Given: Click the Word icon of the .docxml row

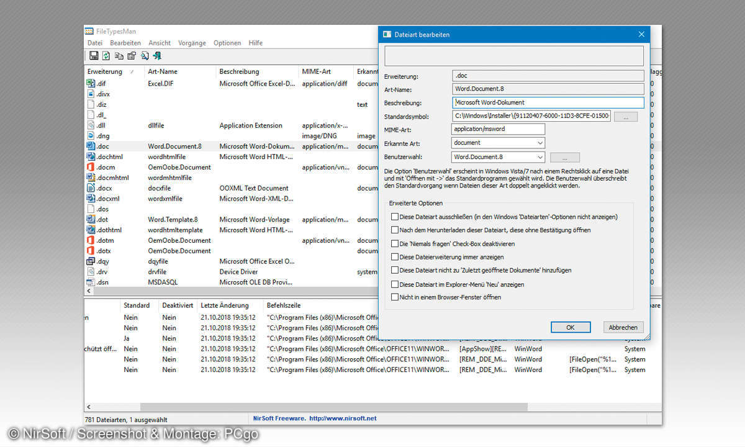Looking at the screenshot, I should click(x=91, y=199).
